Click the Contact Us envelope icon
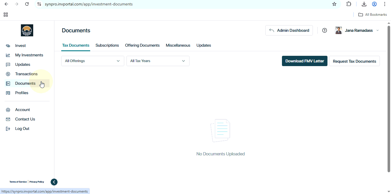391x194 pixels. click(8, 119)
